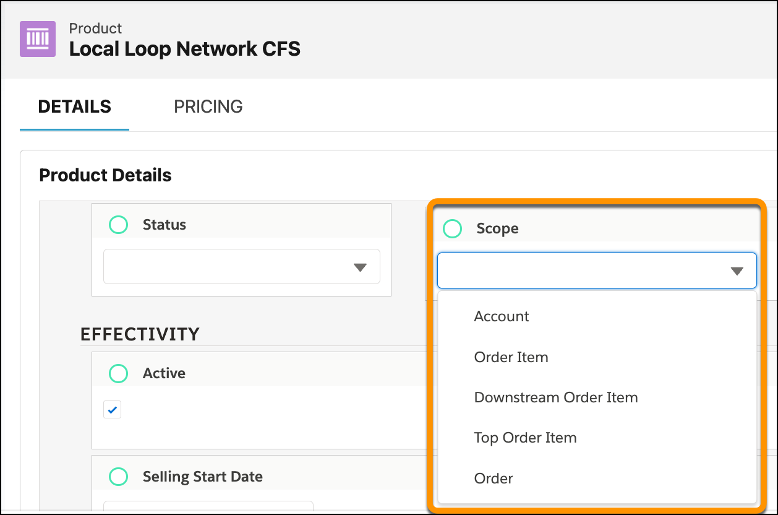This screenshot has height=515, width=778.
Task: Switch to the PRICING tab
Action: (208, 106)
